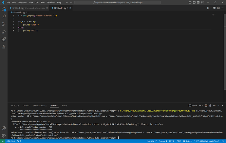Viewport: 226px width, 143px height.
Task: Click the editor minimap
Action: point(214,15)
